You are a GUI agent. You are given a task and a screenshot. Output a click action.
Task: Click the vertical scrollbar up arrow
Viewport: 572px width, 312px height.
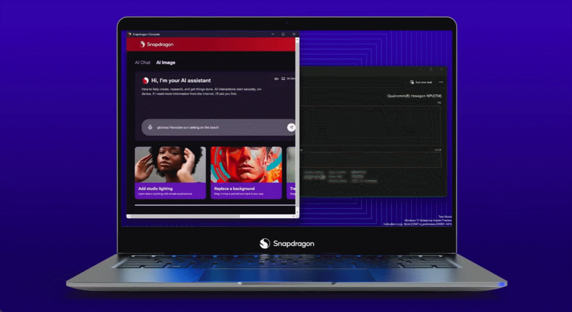pyautogui.click(x=297, y=40)
